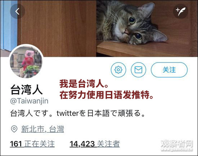View the 161 正在关注 following list

(x=32, y=144)
